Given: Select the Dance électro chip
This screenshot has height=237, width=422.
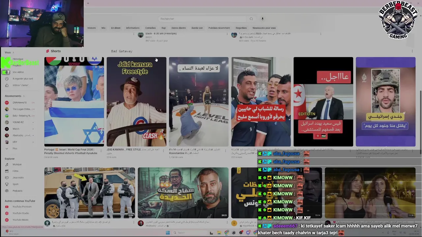Looking at the screenshot, I should tap(179, 28).
